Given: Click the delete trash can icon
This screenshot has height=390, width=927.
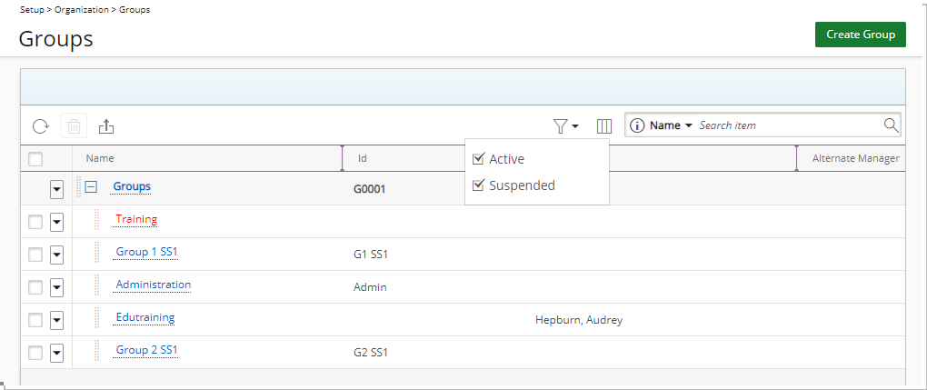Looking at the screenshot, I should pyautogui.click(x=74, y=126).
